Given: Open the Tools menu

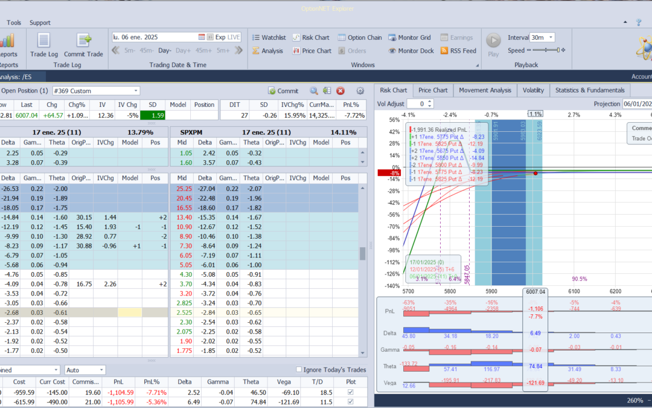Looking at the screenshot, I should coord(14,22).
